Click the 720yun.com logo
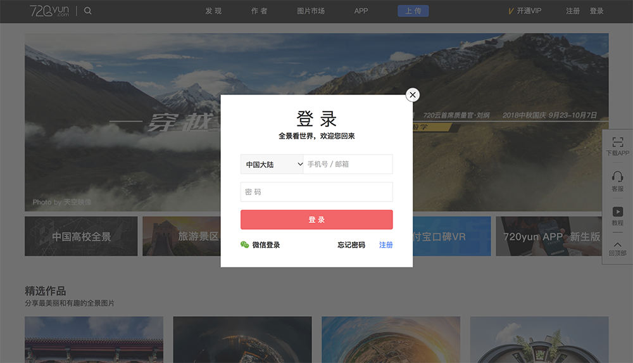The image size is (633, 363). (49, 11)
